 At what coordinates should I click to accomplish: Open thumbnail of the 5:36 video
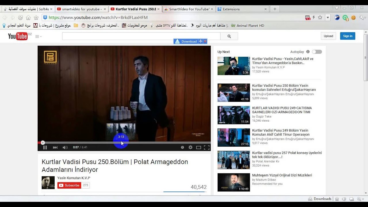point(234,66)
